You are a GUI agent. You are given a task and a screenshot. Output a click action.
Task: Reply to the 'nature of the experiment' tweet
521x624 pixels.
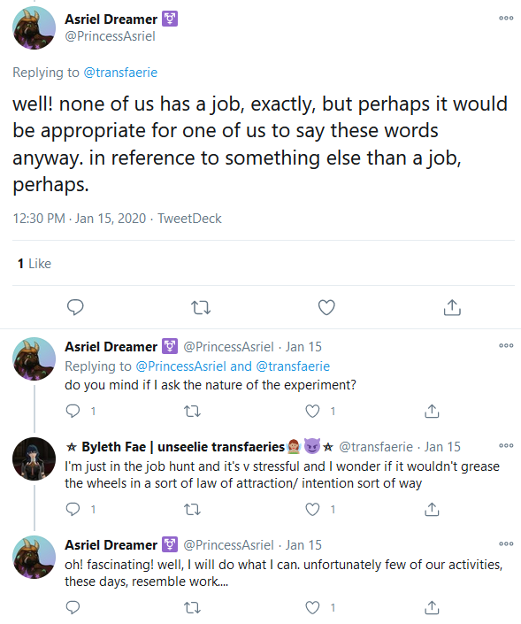click(x=73, y=411)
